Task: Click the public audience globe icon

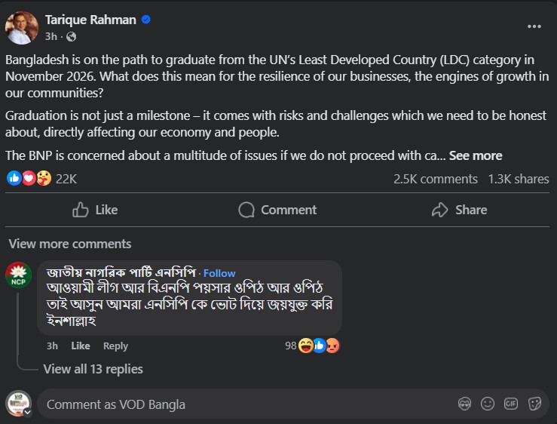Action: (72, 36)
